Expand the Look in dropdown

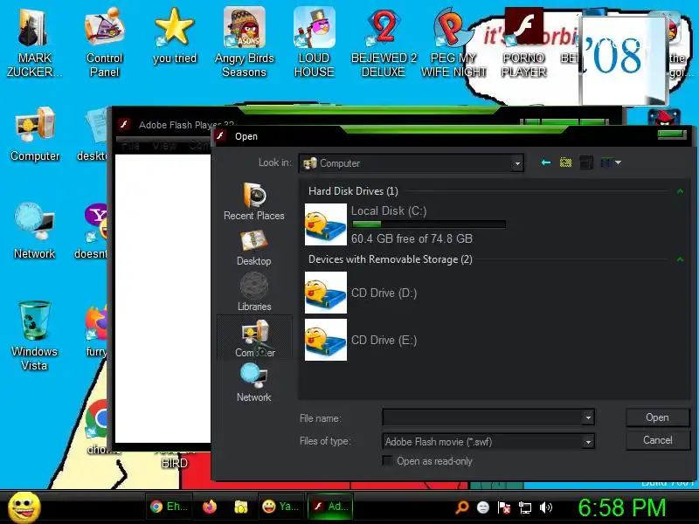pos(517,163)
